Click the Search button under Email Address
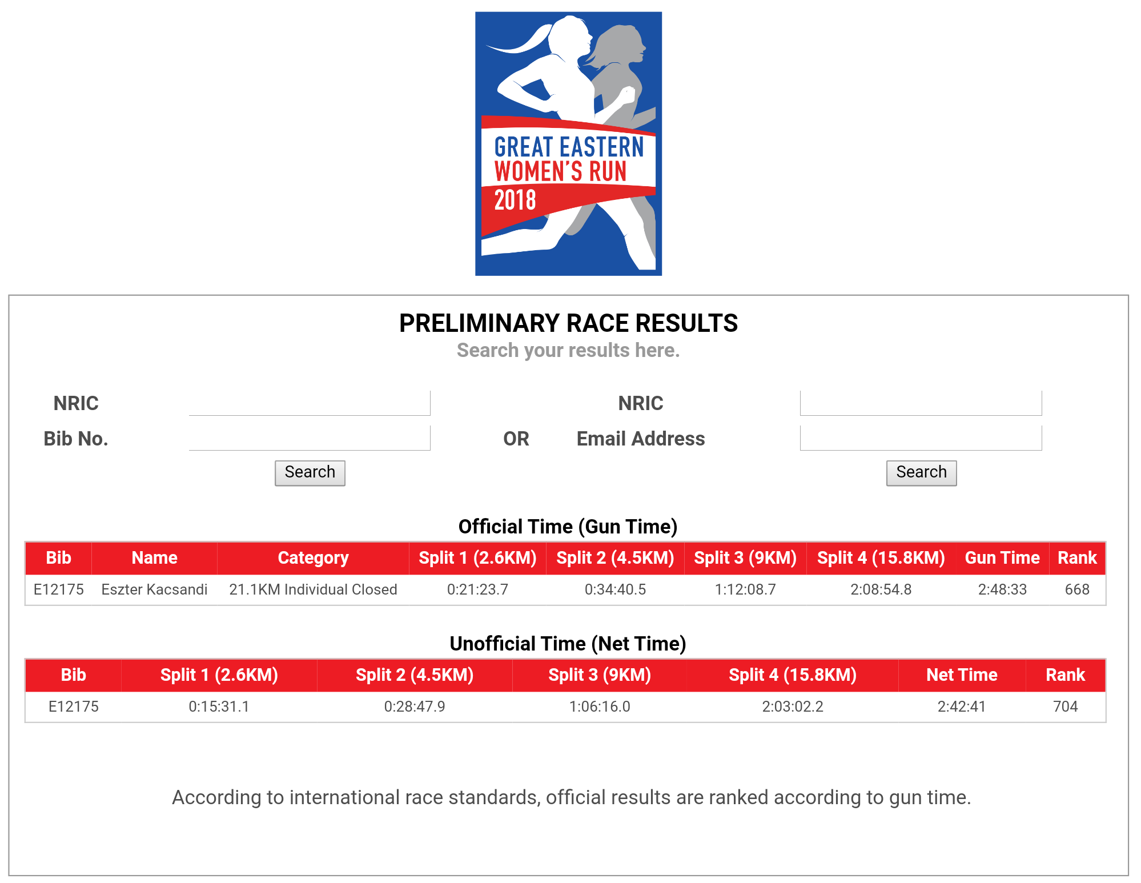The image size is (1141, 883). (921, 473)
